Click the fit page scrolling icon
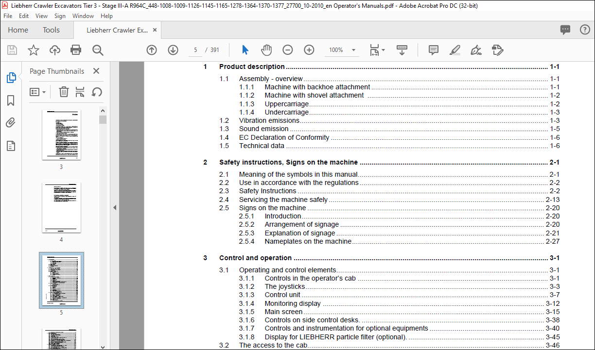This screenshot has width=595, height=350. pos(374,50)
